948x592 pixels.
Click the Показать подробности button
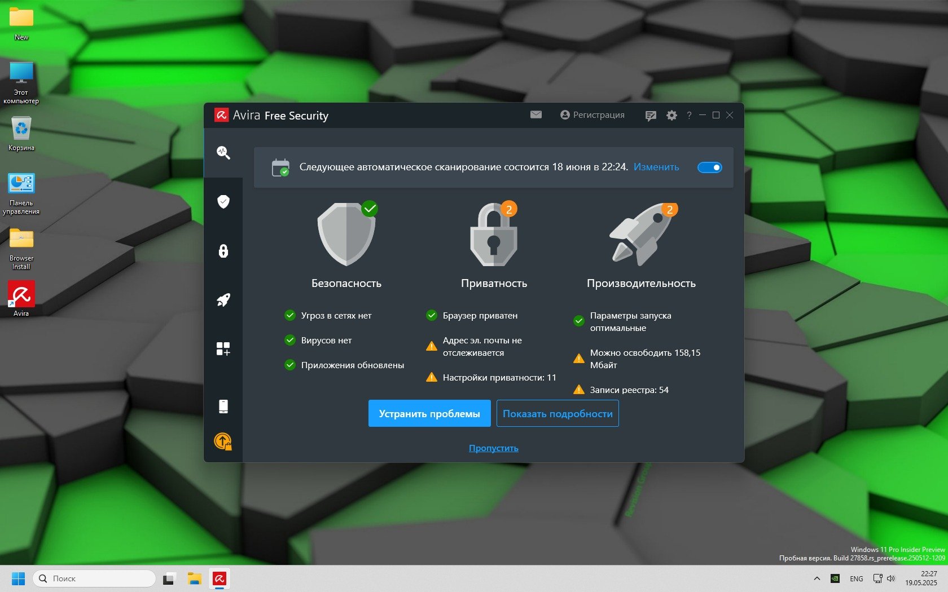[558, 414]
